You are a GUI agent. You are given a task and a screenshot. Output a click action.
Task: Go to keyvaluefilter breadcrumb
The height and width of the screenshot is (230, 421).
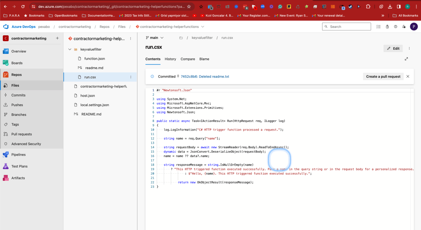[x=202, y=38]
